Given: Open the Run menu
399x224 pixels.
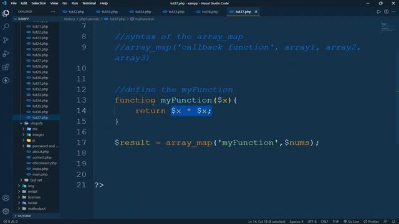Looking at the screenshot, I should point(75,3).
